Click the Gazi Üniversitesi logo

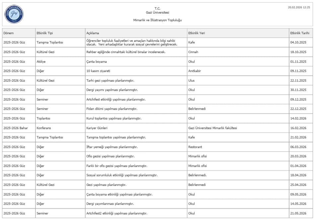tap(14, 14)
